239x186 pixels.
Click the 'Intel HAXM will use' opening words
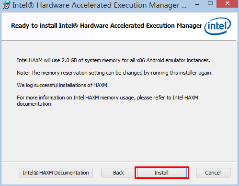[x=38, y=60]
